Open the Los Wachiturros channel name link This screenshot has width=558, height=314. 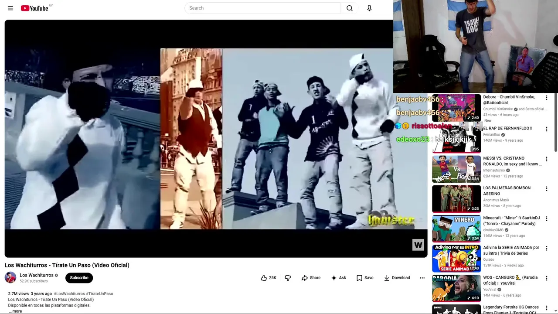click(37, 275)
